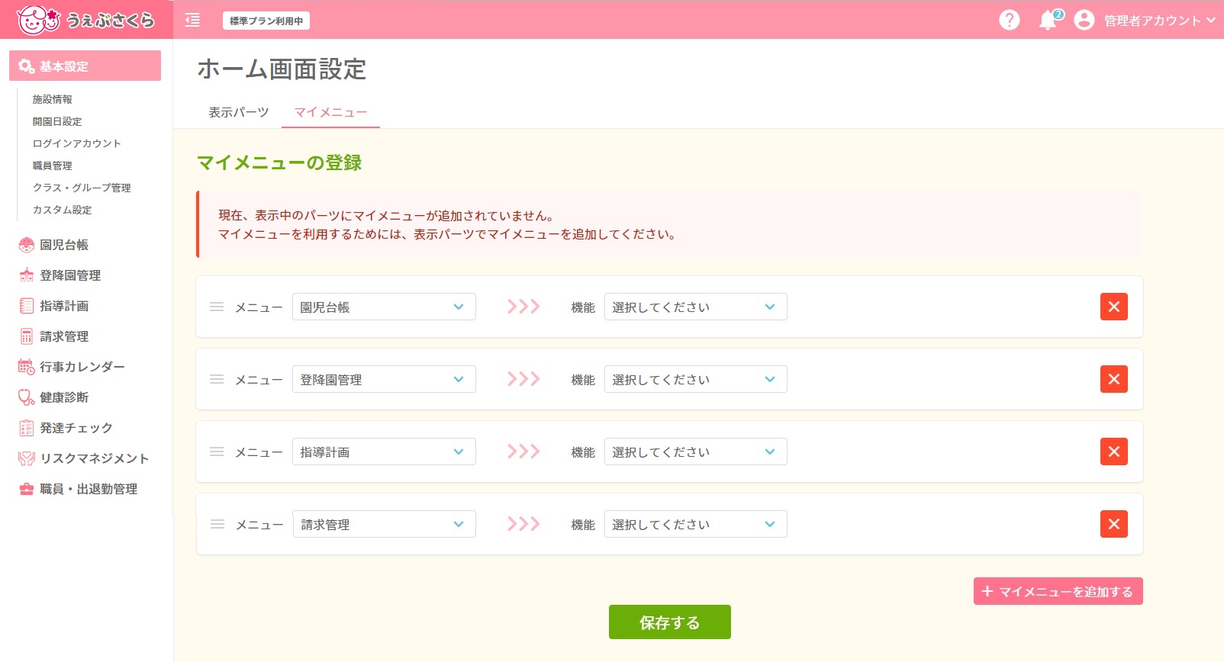Open 機能 dropdown in 登降園管理 row

pos(695,379)
